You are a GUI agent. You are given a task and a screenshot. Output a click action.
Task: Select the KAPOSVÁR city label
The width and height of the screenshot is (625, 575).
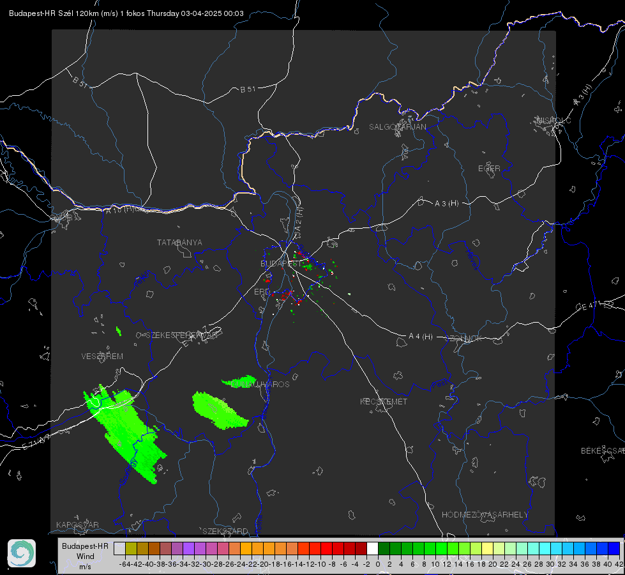click(x=77, y=525)
